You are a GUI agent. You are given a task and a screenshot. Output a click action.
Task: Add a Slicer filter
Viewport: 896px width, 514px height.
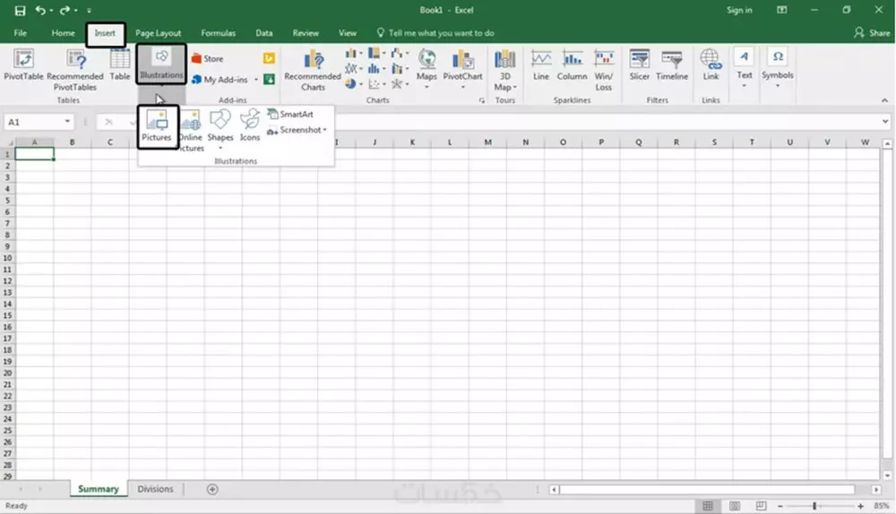click(x=640, y=64)
